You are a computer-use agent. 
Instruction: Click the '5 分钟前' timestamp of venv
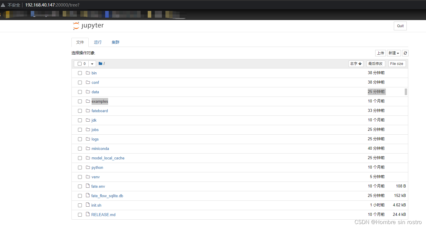[x=378, y=177]
